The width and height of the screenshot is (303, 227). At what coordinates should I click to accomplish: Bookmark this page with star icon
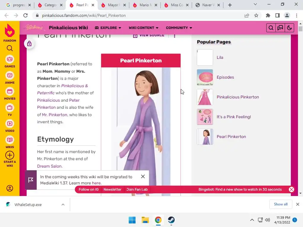click(x=256, y=15)
